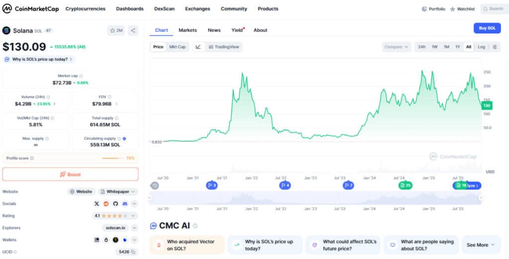Click the Boost button
509x259 pixels.
[x=71, y=174]
